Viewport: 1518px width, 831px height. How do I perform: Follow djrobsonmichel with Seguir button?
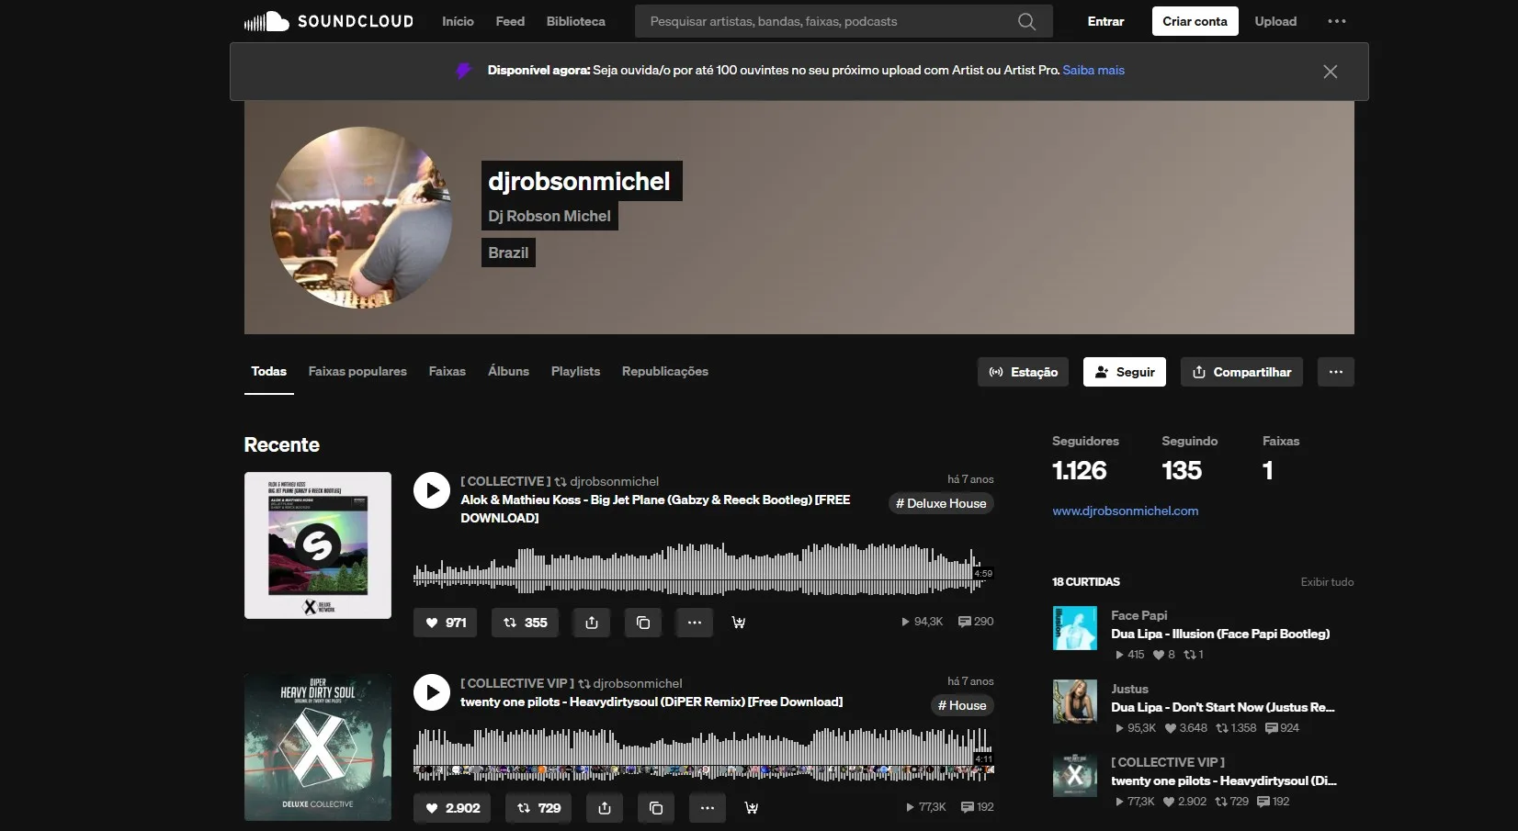pyautogui.click(x=1125, y=372)
